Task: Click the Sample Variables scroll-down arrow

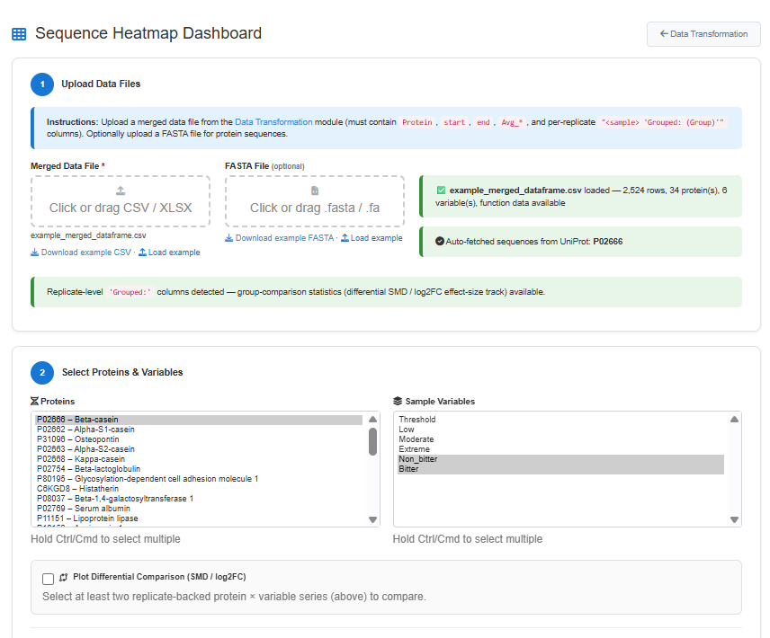Action: (734, 519)
